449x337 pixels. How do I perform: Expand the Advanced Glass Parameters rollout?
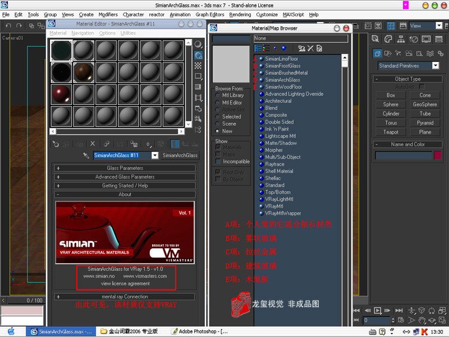tap(125, 177)
